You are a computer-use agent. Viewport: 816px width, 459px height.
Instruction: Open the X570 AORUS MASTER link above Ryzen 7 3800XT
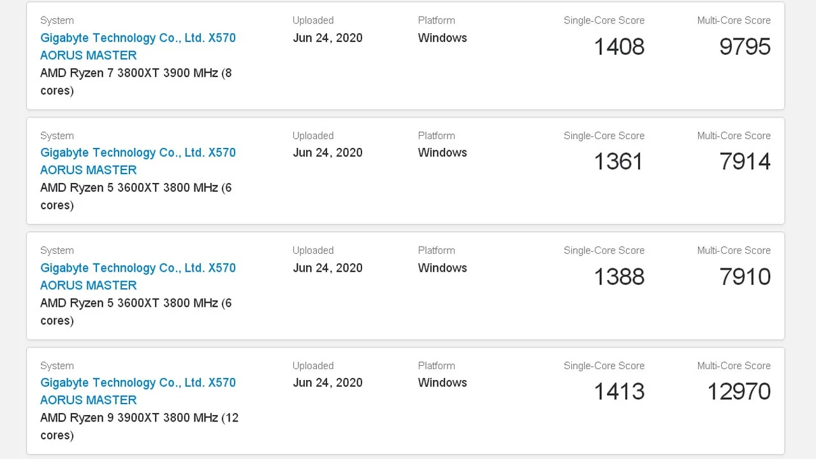click(138, 47)
